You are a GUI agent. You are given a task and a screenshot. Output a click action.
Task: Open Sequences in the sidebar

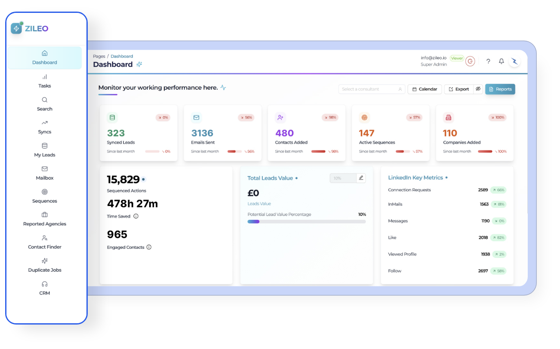pyautogui.click(x=45, y=196)
